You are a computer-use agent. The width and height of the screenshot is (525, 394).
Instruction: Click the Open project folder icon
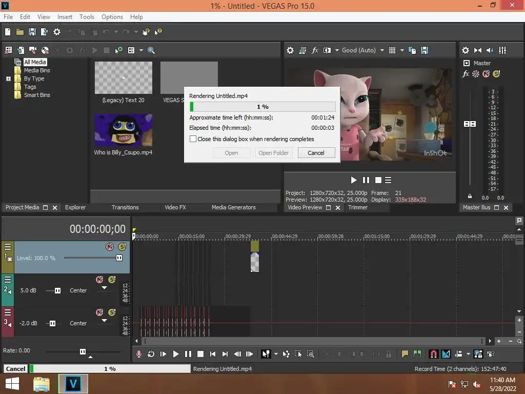20,32
